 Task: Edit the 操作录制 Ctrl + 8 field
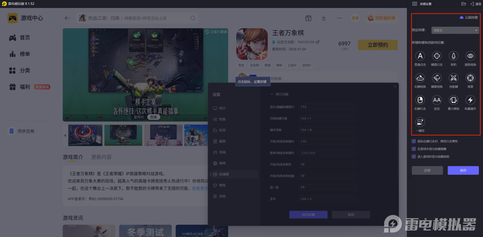pyautogui.click(x=327, y=130)
